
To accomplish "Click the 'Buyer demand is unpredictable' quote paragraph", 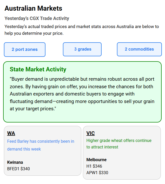I will point(82,94).
